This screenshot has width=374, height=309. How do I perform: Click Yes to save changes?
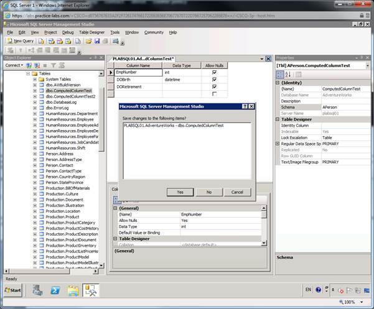coord(180,192)
